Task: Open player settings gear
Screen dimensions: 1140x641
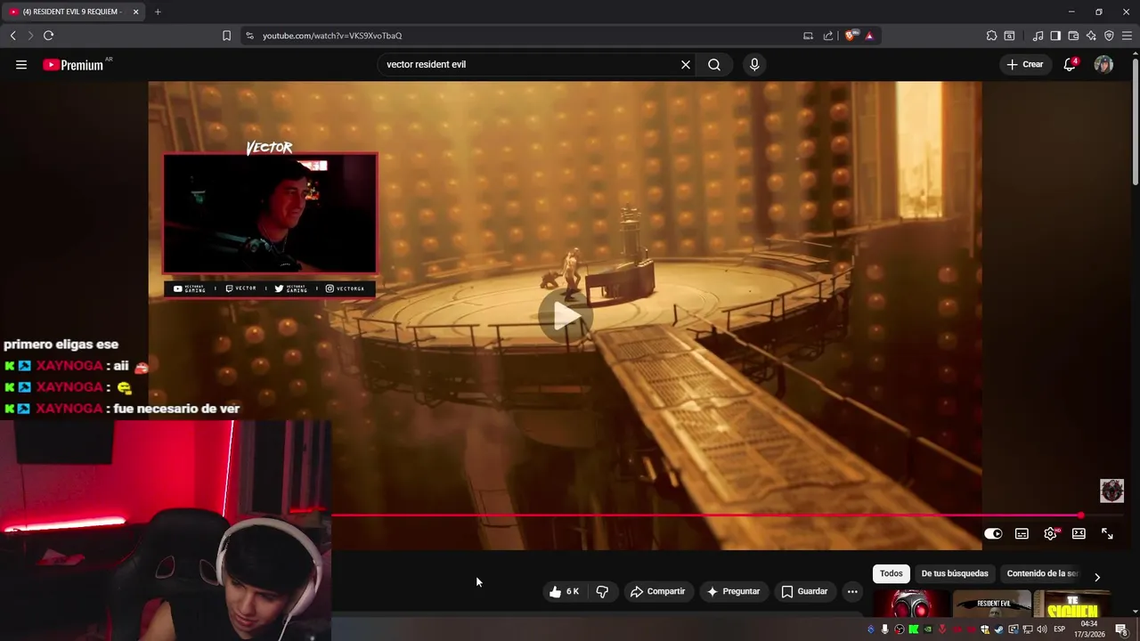Action: click(x=1050, y=533)
